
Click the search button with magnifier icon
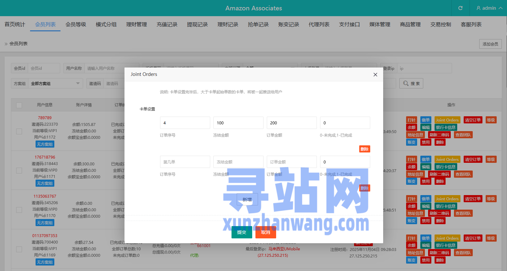411,84
